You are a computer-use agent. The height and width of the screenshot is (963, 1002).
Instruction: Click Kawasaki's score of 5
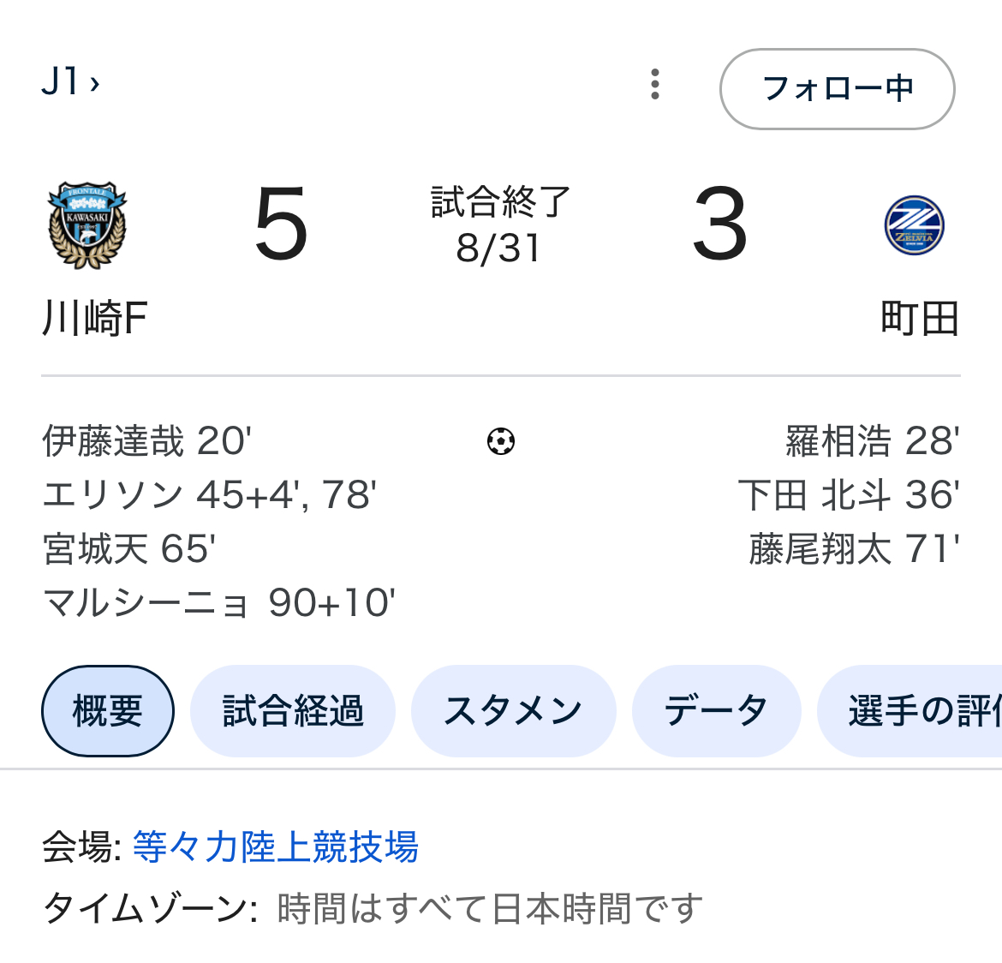tap(281, 225)
